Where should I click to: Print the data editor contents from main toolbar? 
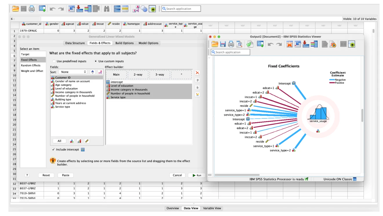32,9
